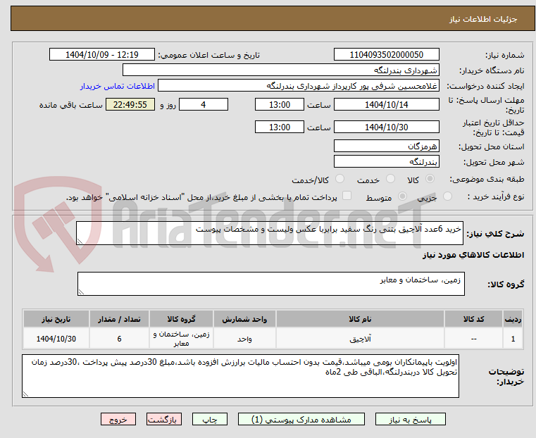Viewport: 536px width, 438px height.
Task: Click the response deadline 13:00 time field
Action: pos(280,104)
